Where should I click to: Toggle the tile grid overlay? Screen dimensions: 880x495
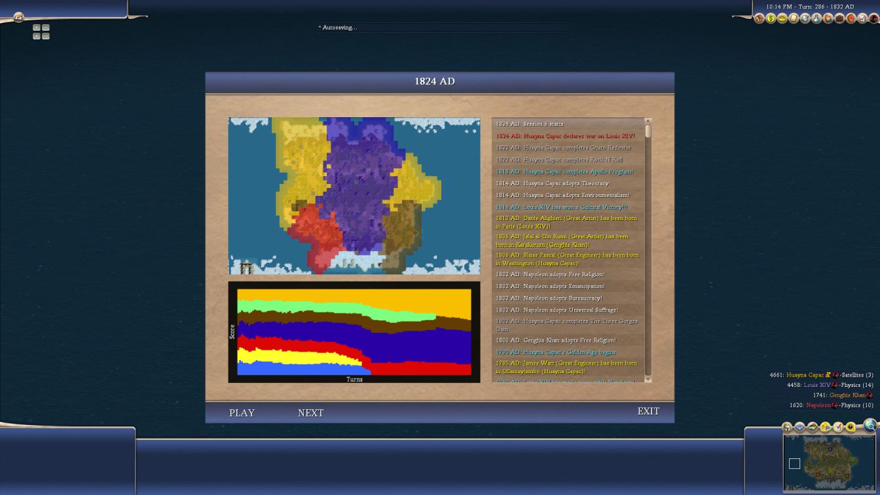[x=799, y=427]
